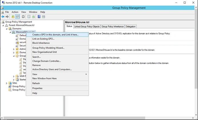The height and width of the screenshot is (120, 198).
Task: Expand the 'Starter' node
Action: 14,80
